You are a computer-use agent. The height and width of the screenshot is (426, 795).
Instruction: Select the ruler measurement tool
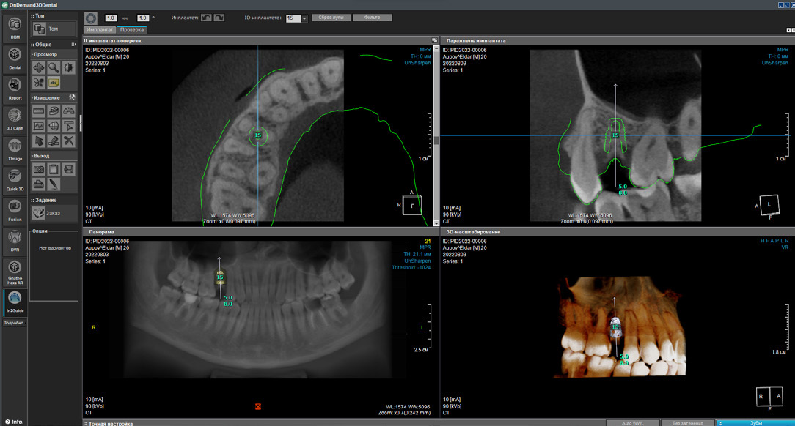click(40, 111)
